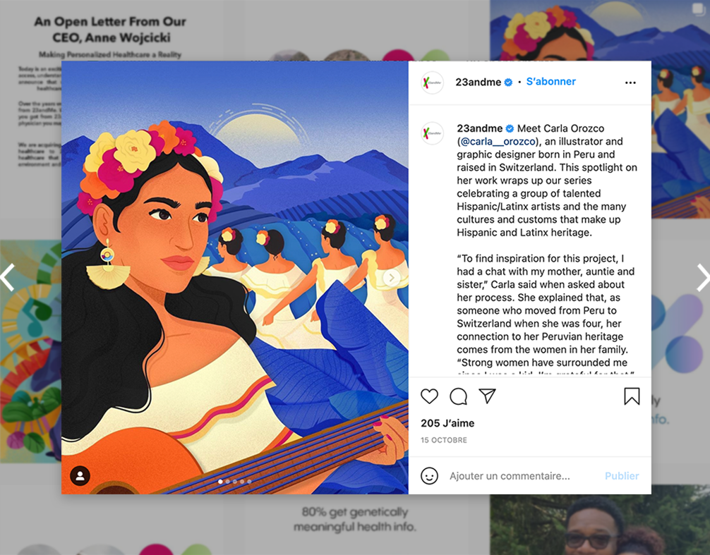The width and height of the screenshot is (710, 555).
Task: Click S'abonner to follow 23andme
Action: tap(550, 81)
